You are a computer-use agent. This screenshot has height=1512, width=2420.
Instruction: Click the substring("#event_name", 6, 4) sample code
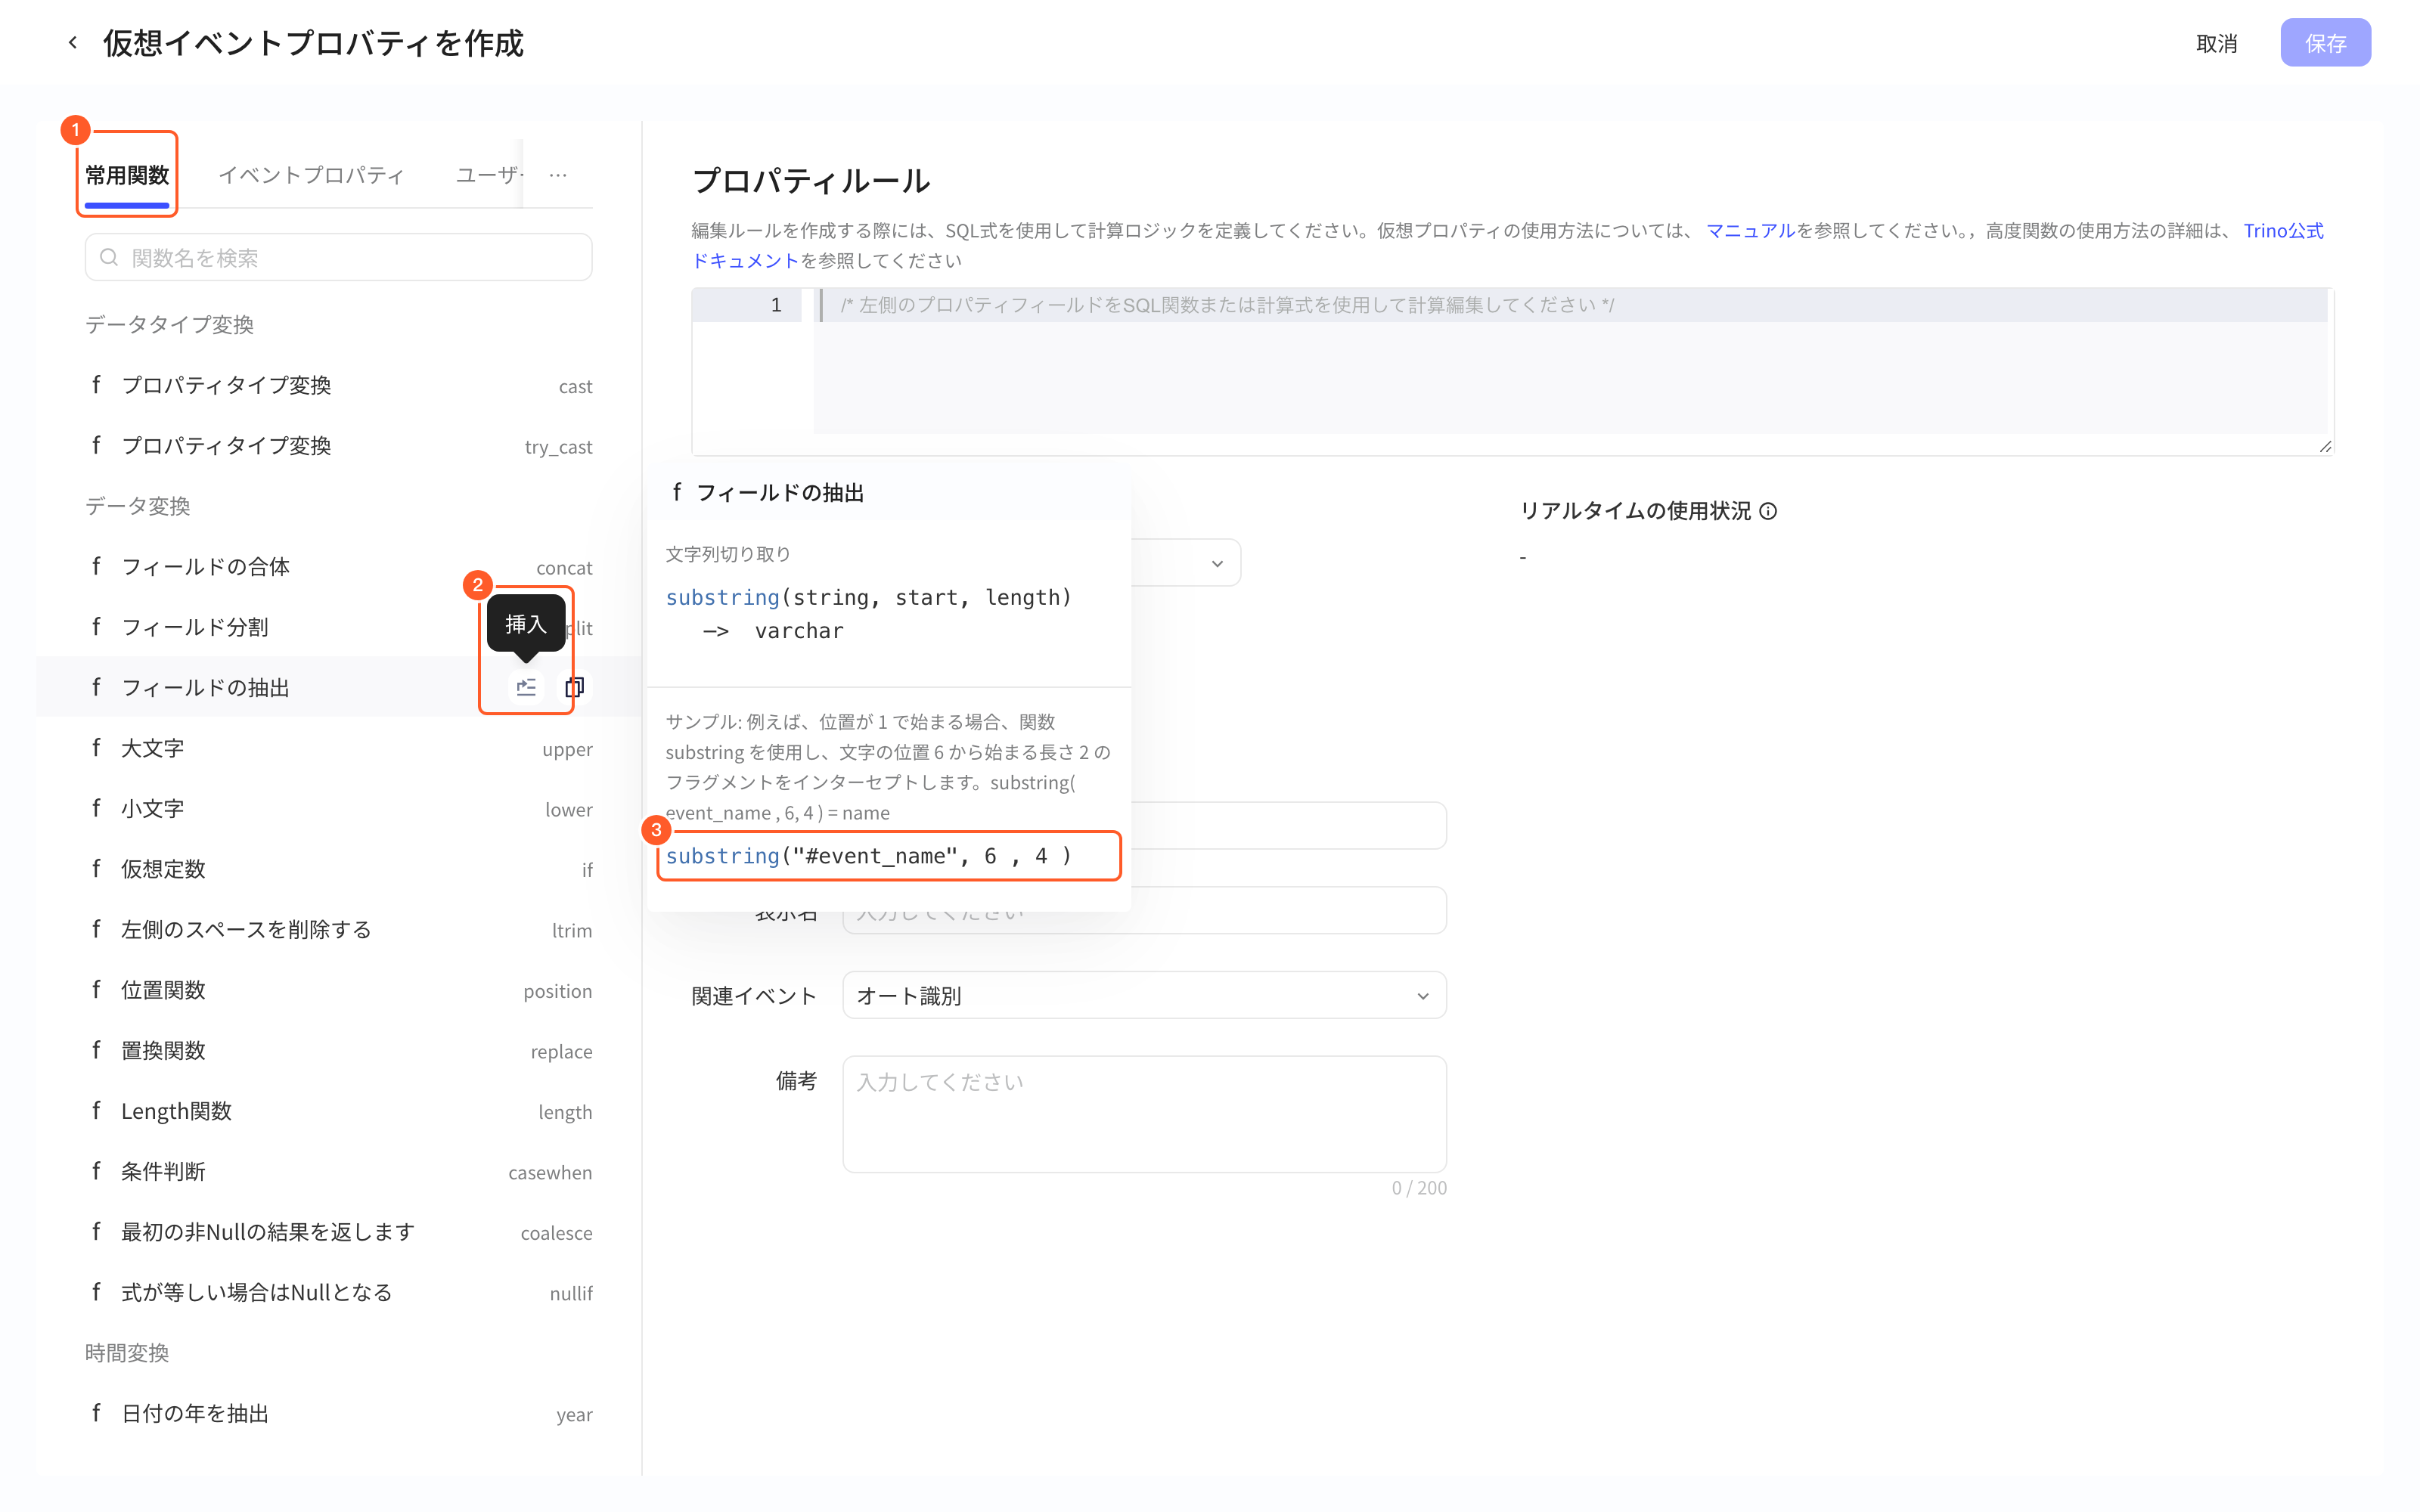point(869,856)
